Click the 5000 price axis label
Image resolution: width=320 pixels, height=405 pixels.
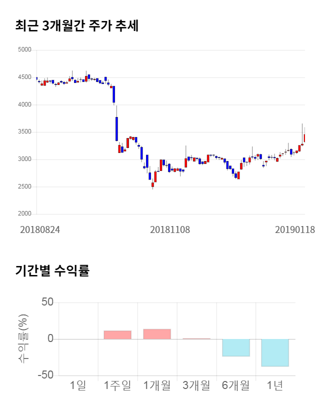pos(24,50)
